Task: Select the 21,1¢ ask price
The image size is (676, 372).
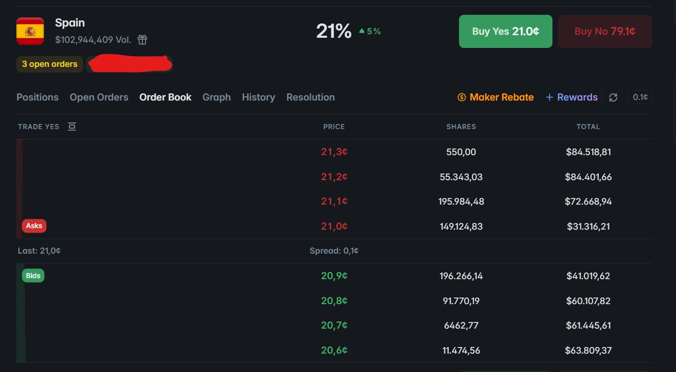Action: click(x=334, y=201)
